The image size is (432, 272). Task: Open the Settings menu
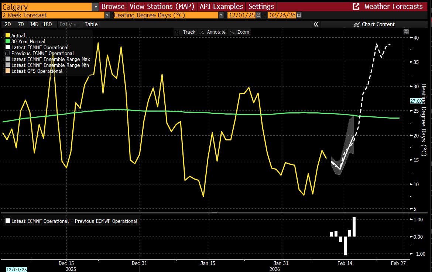tap(261, 6)
